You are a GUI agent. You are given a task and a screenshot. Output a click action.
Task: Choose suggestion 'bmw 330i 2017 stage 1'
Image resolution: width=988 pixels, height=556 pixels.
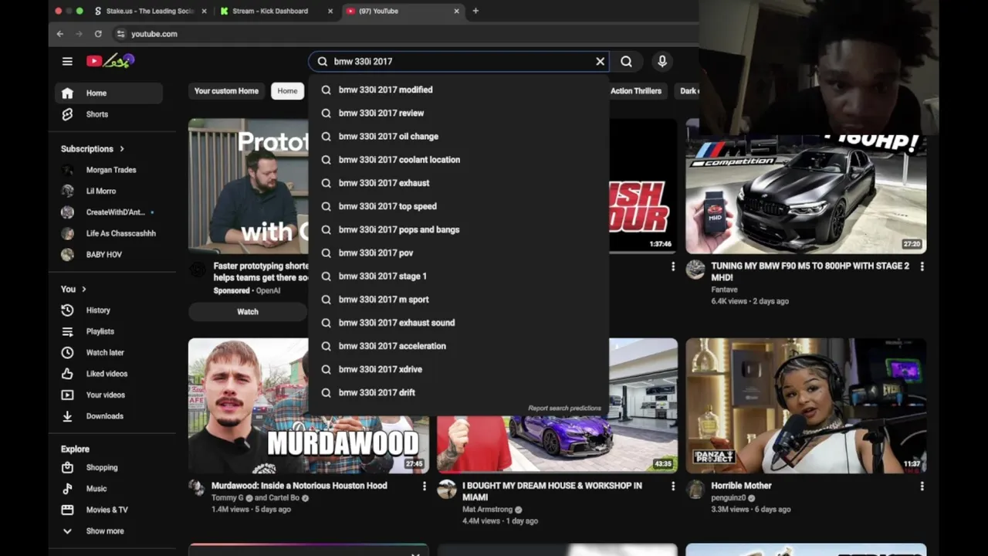coord(458,276)
